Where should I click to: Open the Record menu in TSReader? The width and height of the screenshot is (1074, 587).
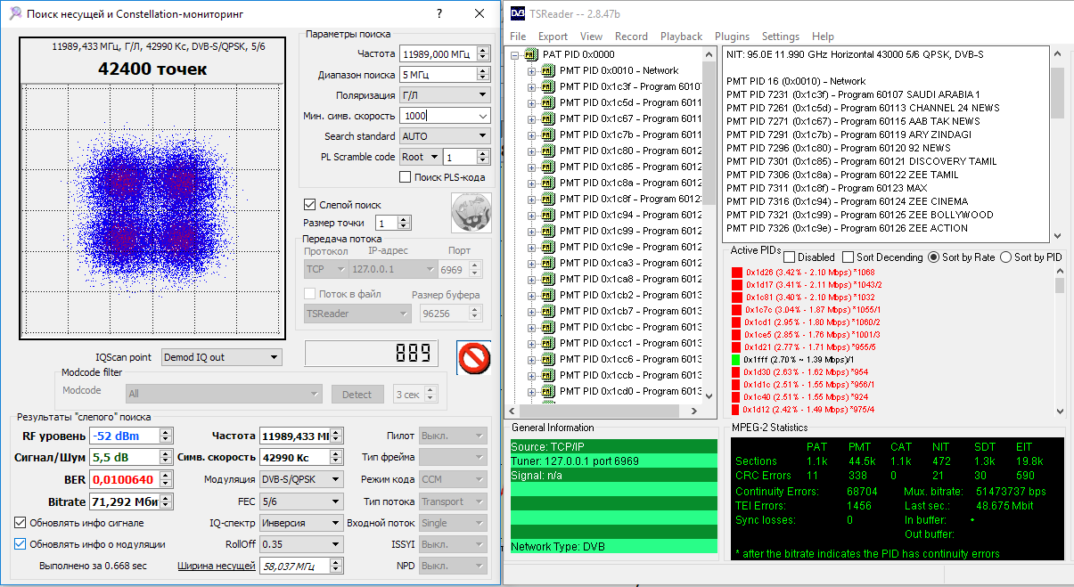(631, 37)
